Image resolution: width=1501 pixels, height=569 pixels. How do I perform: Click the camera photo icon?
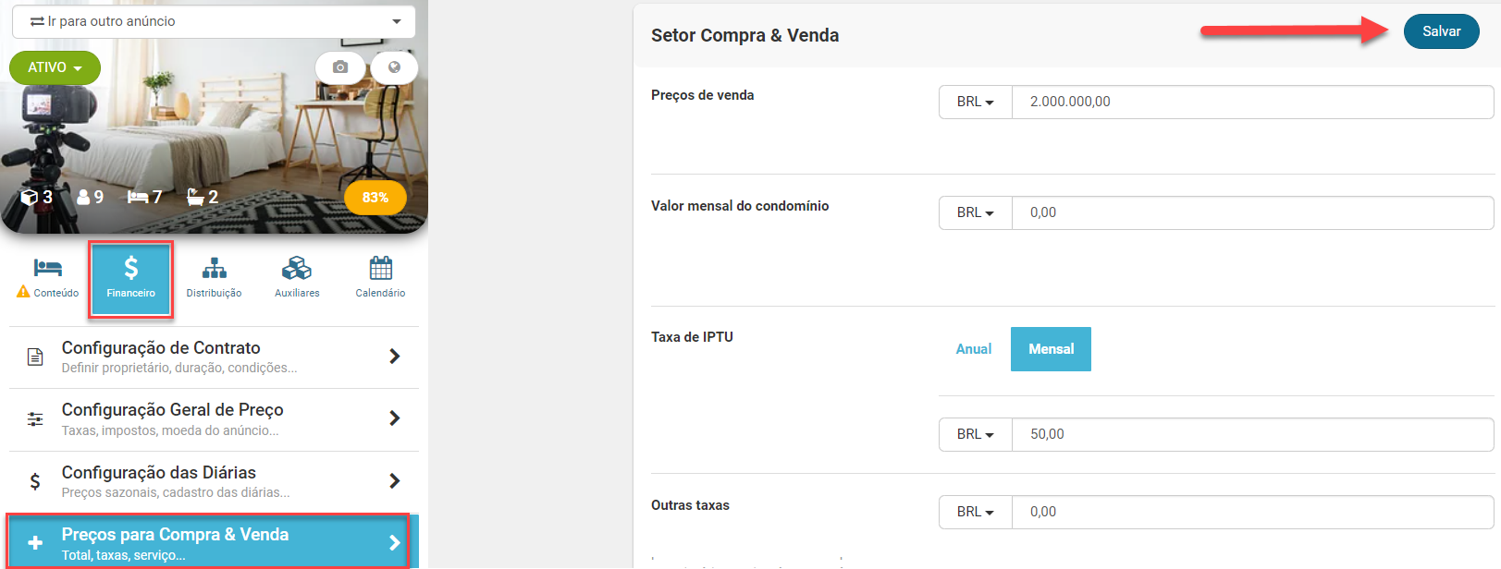pos(340,67)
